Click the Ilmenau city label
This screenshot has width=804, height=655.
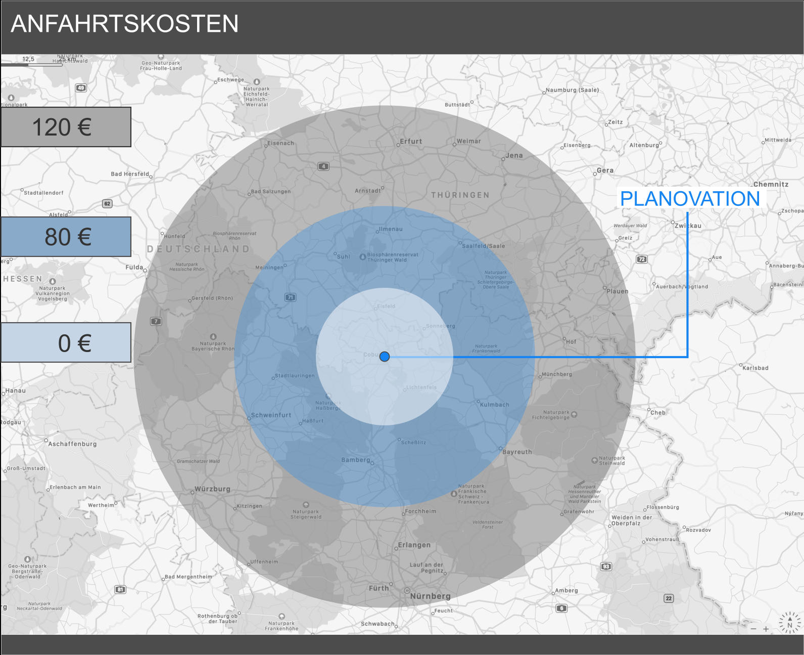coord(391,229)
